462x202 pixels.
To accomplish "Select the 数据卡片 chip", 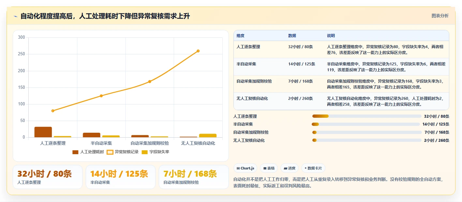I will (x=313, y=168).
